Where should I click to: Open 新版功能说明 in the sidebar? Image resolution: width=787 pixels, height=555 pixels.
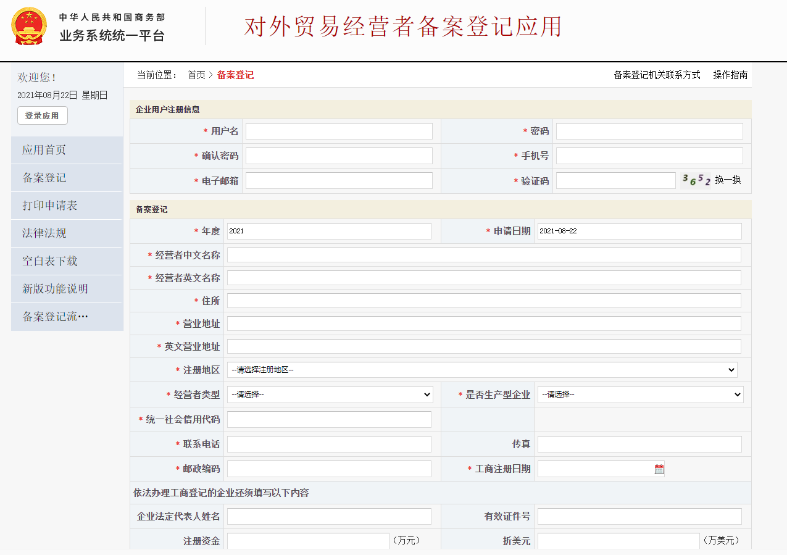pos(56,289)
